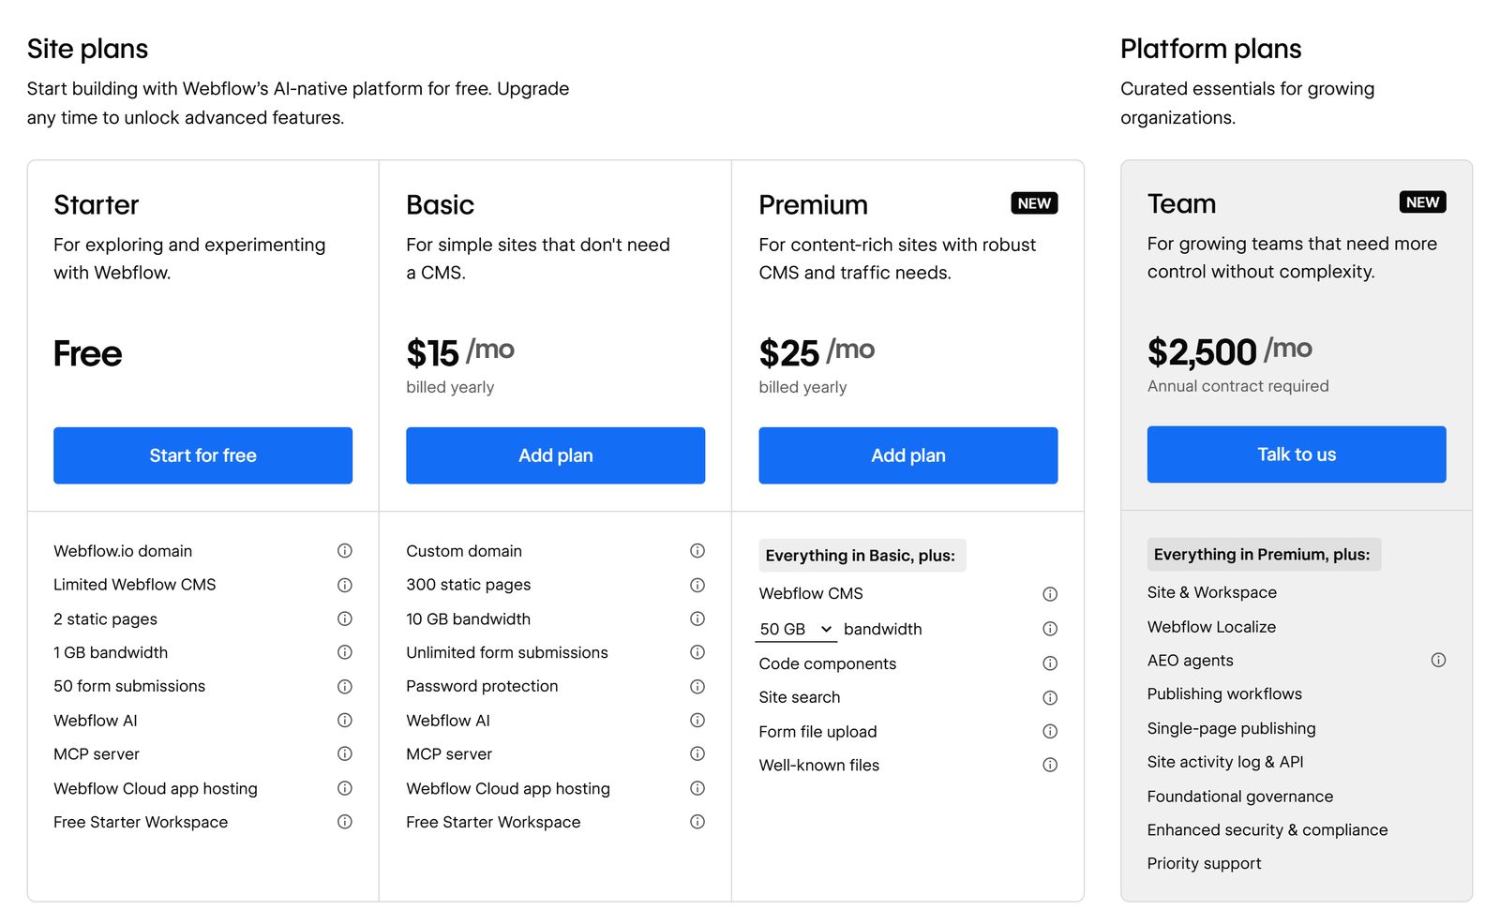Click the Premium NEW badge
The image size is (1500, 924).
pos(1034,203)
